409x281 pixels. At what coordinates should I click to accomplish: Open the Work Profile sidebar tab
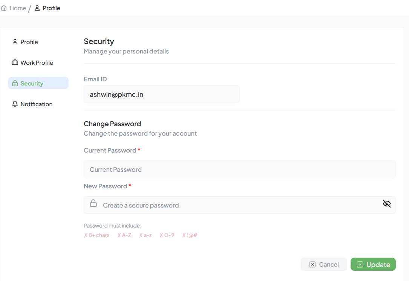coord(37,63)
